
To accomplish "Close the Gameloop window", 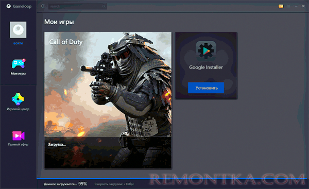I will (x=303, y=6).
